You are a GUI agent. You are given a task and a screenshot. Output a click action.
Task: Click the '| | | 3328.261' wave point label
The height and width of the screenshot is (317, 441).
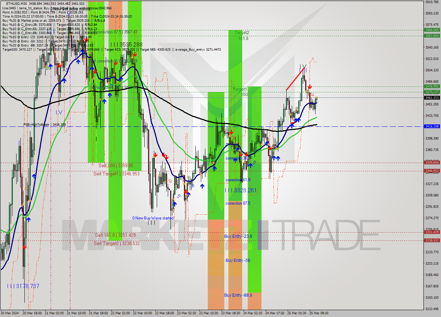241,190
